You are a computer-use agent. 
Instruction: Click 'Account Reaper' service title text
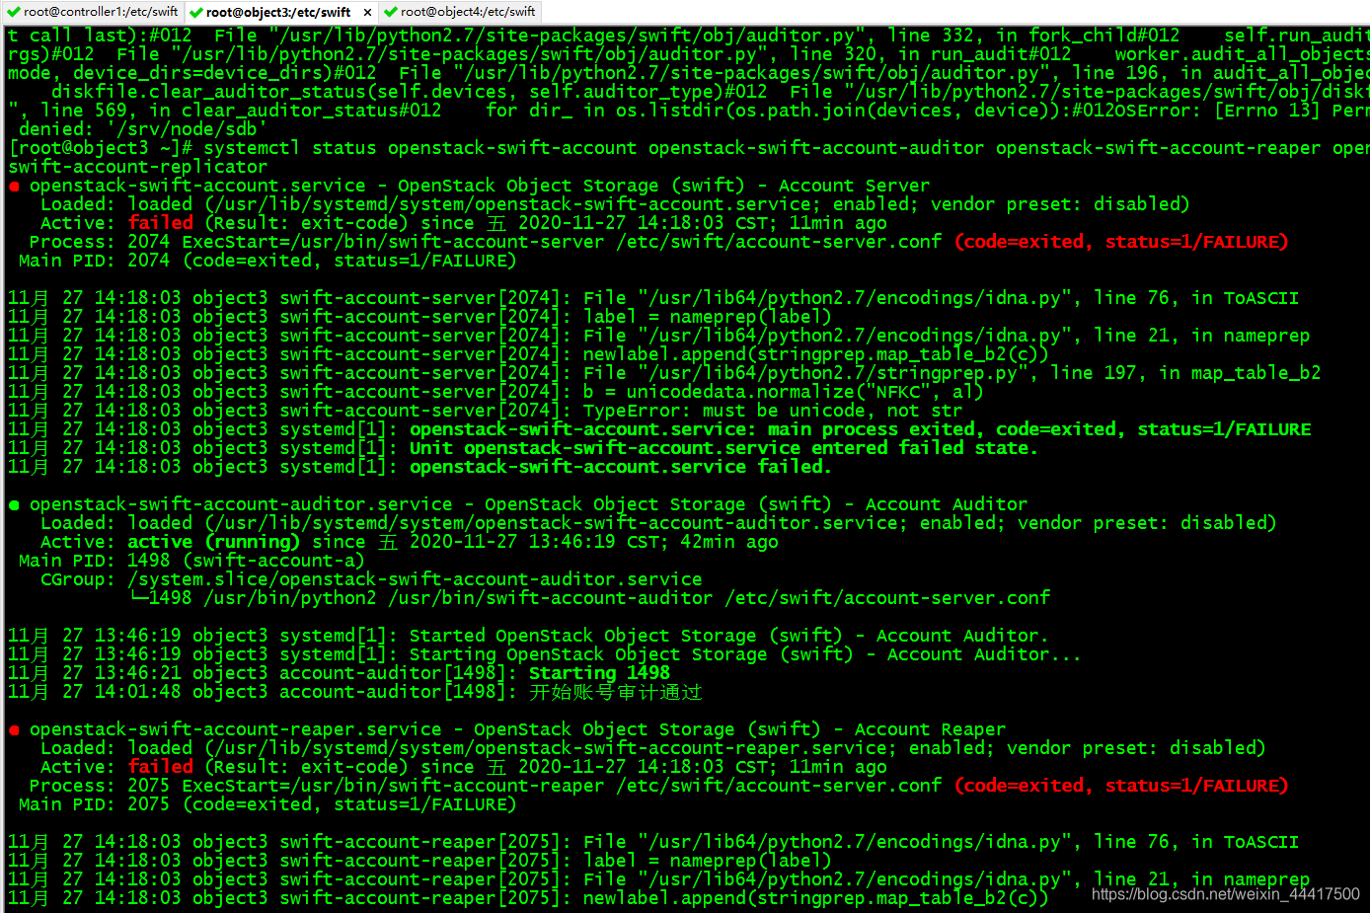[930, 729]
